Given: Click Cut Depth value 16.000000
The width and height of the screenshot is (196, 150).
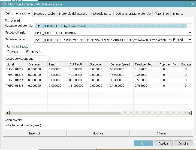Looking at the screenshot, I should click(76, 86).
